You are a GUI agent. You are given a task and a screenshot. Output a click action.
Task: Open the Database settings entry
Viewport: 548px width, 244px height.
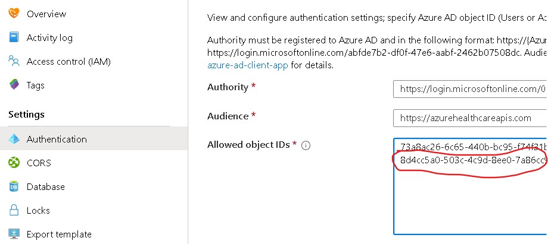[x=46, y=187]
